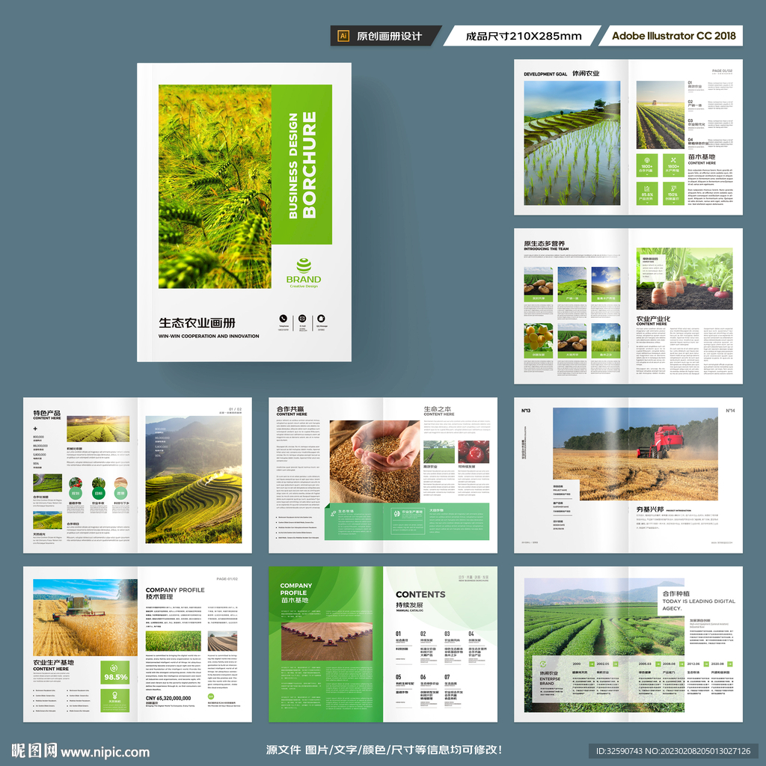This screenshot has height=766, width=766.
Task: Click the COMPANY PROFILE 技术管理 heading
Action: (175, 593)
